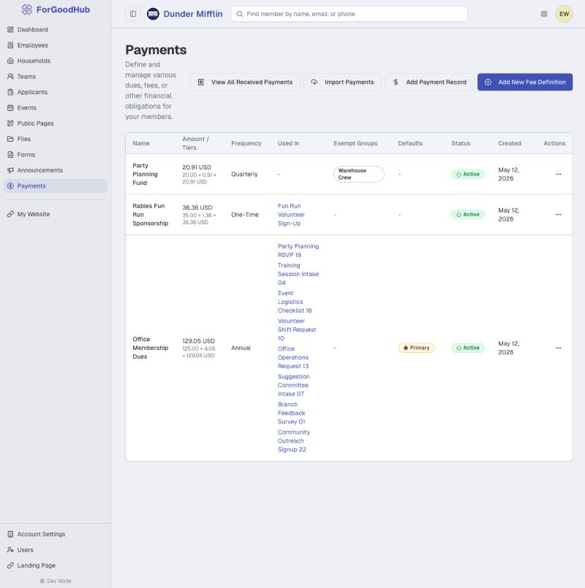This screenshot has width=585, height=588.
Task: Select Payments in the sidebar
Action: (56, 186)
